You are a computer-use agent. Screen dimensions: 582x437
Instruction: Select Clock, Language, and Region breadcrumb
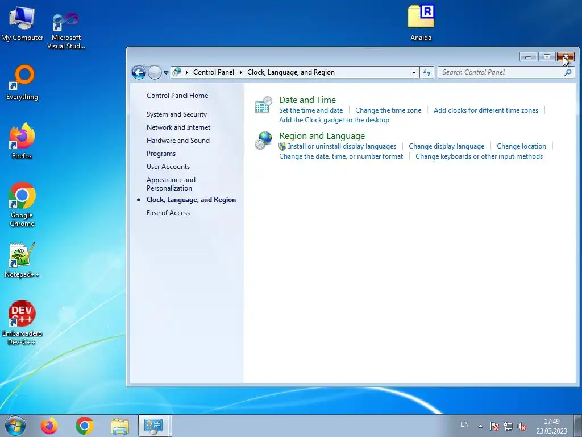pyautogui.click(x=291, y=72)
